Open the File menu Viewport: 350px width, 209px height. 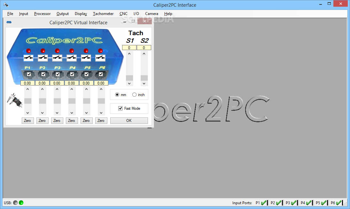point(10,14)
